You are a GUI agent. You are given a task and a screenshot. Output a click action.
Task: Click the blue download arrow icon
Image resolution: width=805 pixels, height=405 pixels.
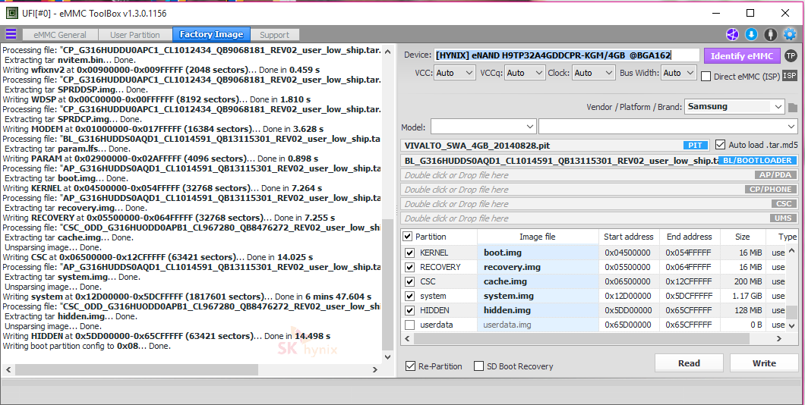[x=751, y=34]
